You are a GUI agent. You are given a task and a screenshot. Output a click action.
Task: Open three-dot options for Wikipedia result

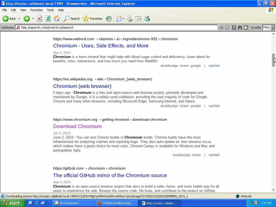pyautogui.click(x=205, y=106)
